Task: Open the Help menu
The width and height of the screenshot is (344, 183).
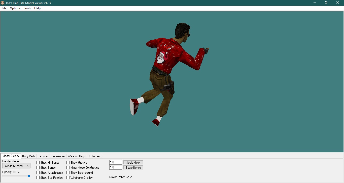Action: click(37, 8)
